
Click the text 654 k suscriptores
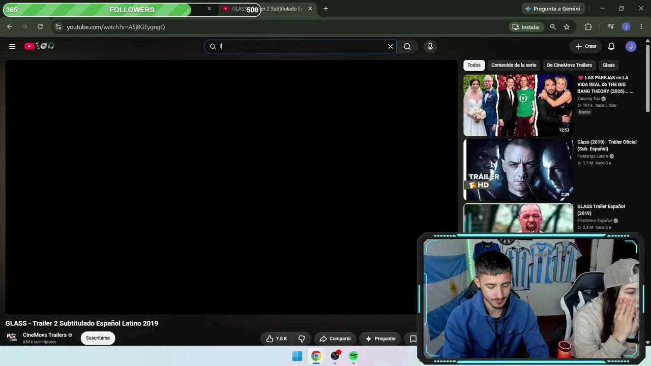click(x=40, y=342)
